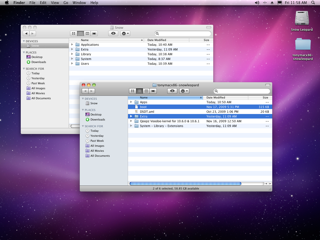Collapse SEARCH FOR section in tonymacx86-snowleopard sidebar

(83, 126)
